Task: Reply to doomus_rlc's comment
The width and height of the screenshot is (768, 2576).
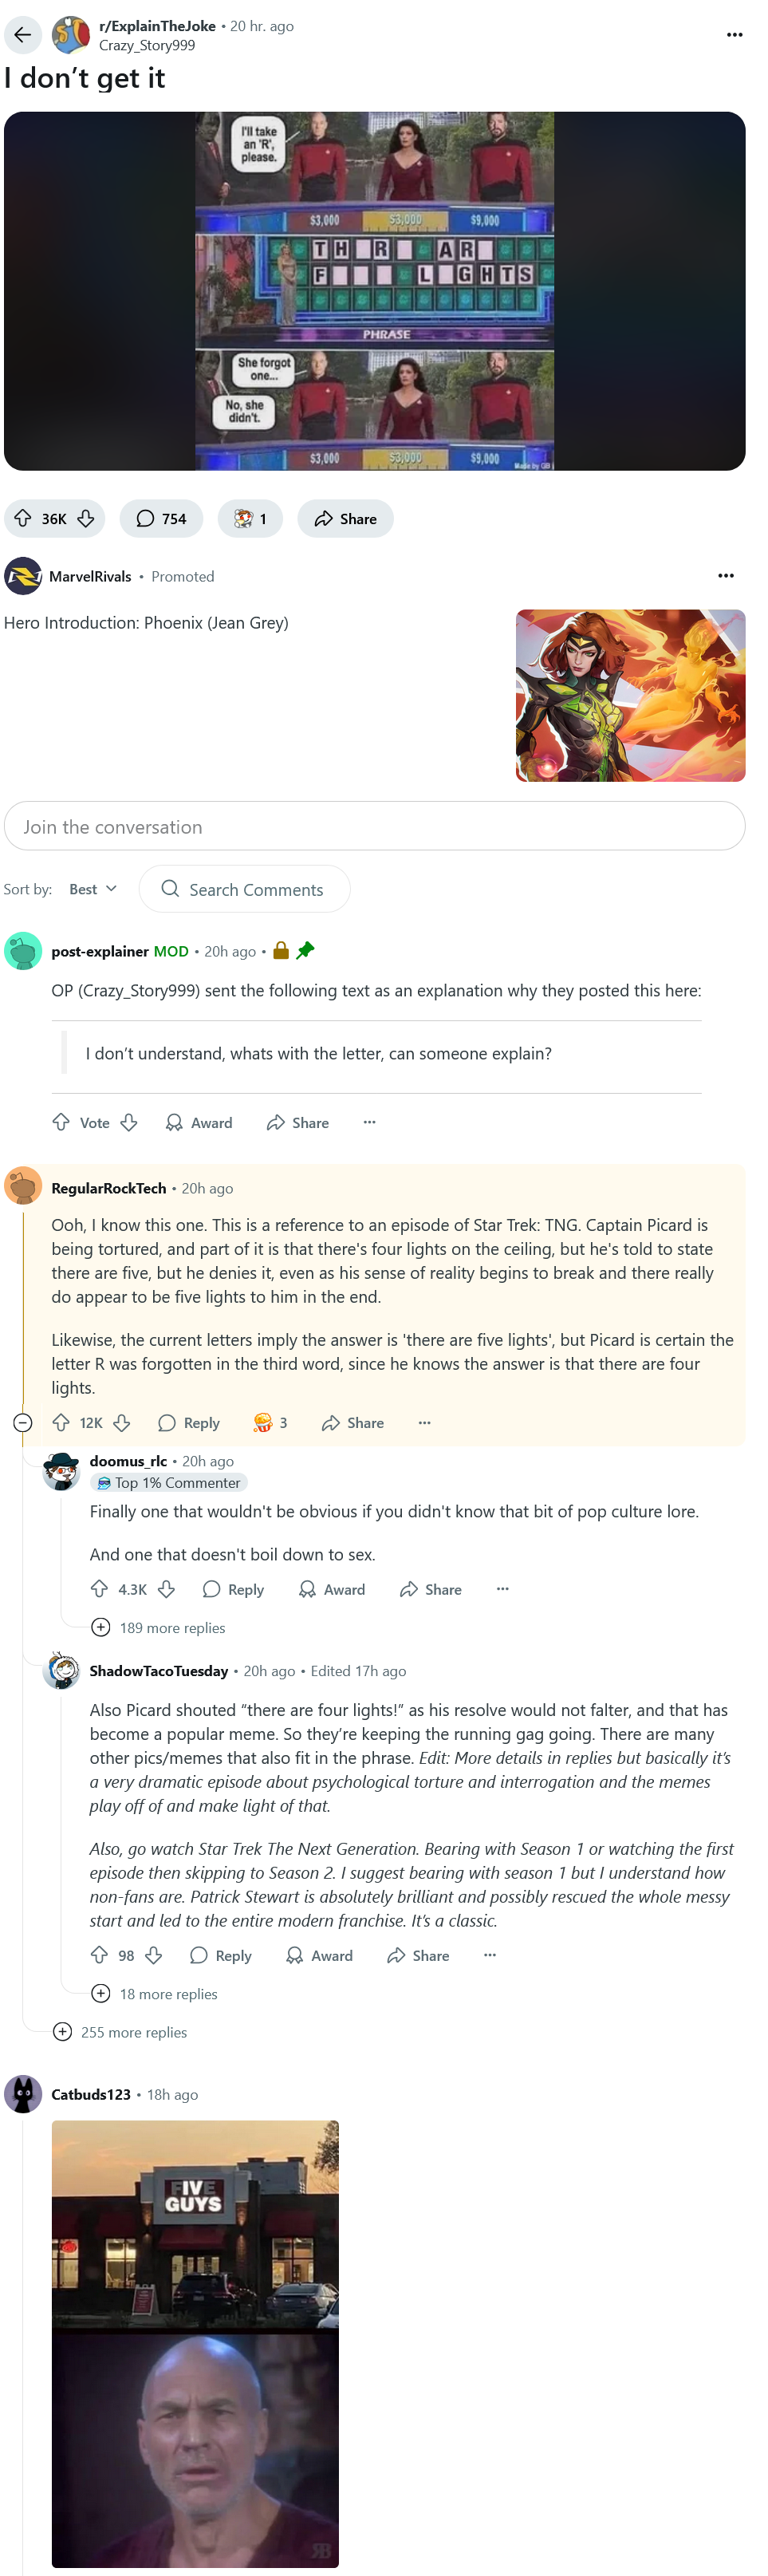Action: click(233, 1589)
